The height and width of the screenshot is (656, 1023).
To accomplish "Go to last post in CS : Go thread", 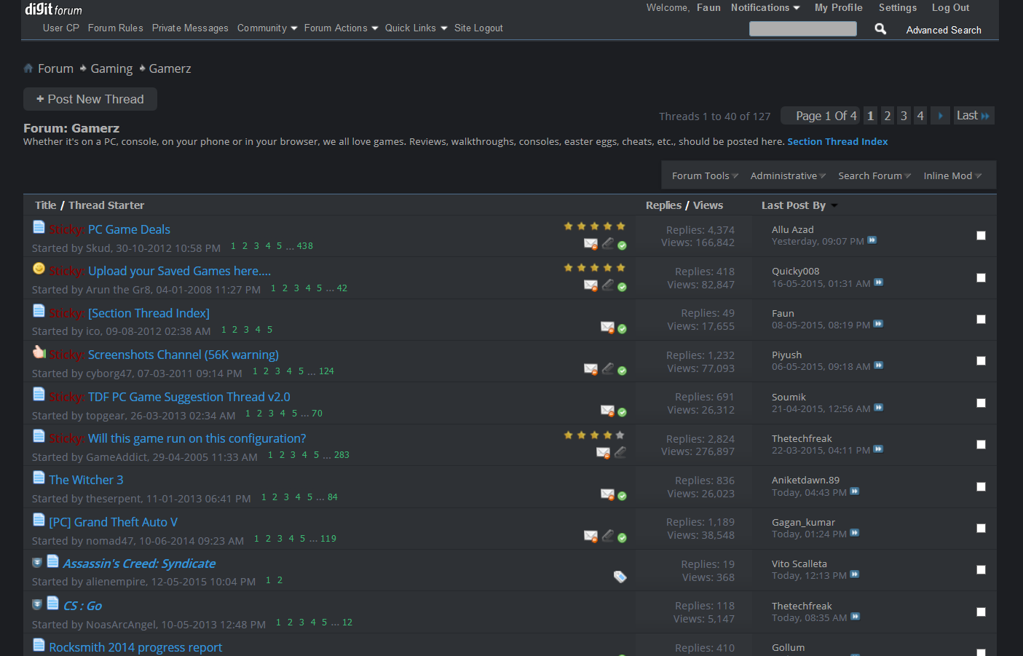I will (856, 617).
